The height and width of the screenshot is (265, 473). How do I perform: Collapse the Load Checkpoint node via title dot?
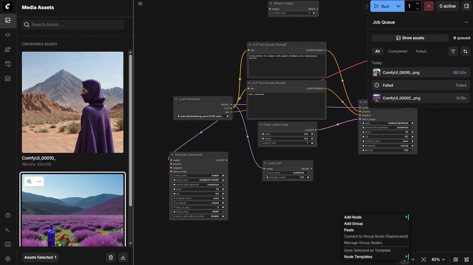[176, 99]
